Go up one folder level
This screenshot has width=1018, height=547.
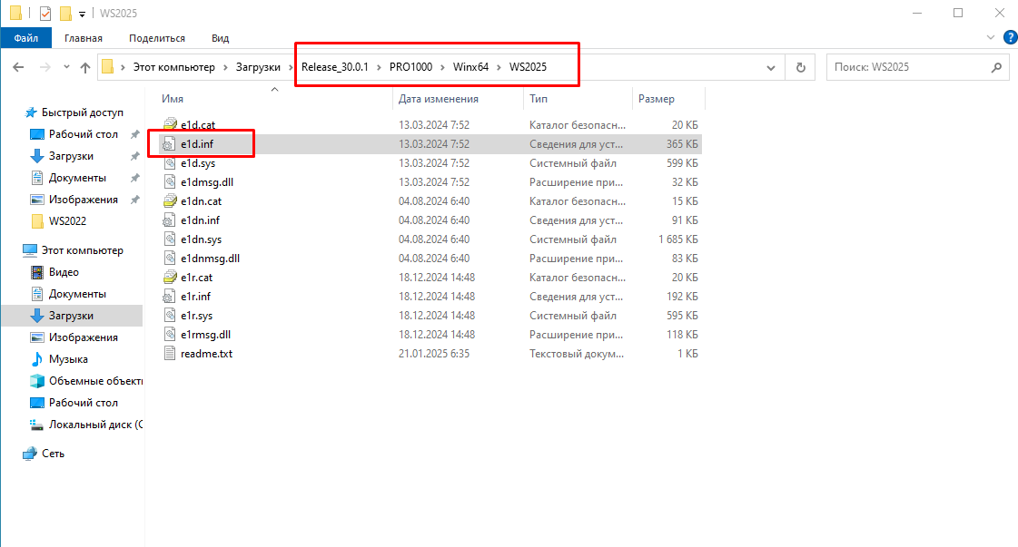tap(85, 67)
